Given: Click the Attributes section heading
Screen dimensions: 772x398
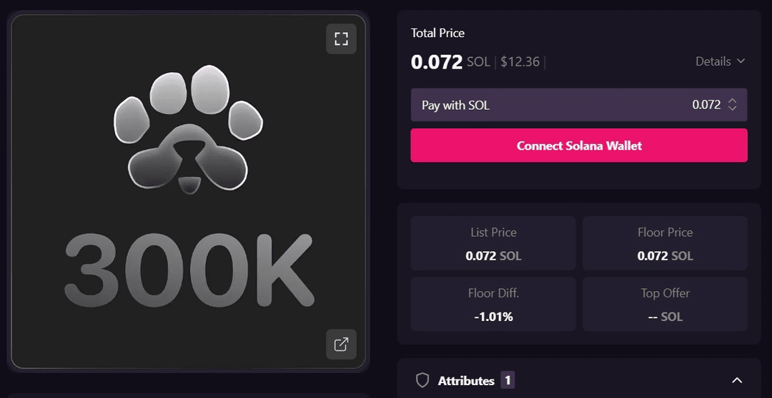Looking at the screenshot, I should [466, 381].
